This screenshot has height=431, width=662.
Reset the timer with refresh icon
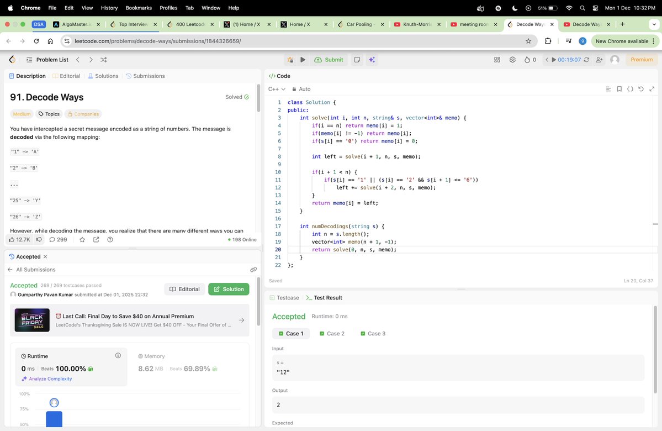586,60
